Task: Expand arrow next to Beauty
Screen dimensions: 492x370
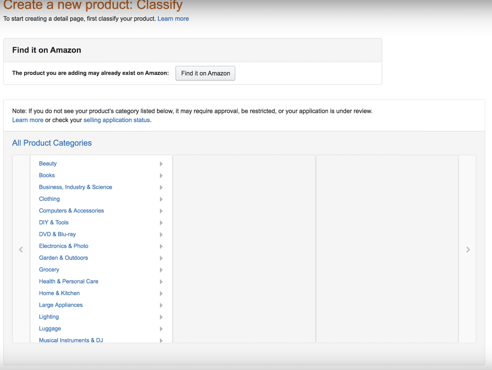Action: [161, 164]
